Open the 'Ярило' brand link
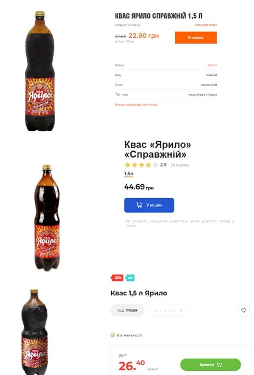 coord(212,65)
